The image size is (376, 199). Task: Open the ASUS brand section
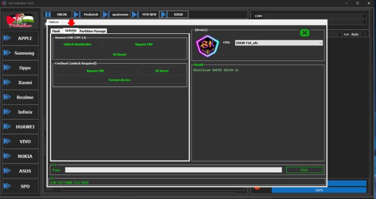(x=21, y=171)
